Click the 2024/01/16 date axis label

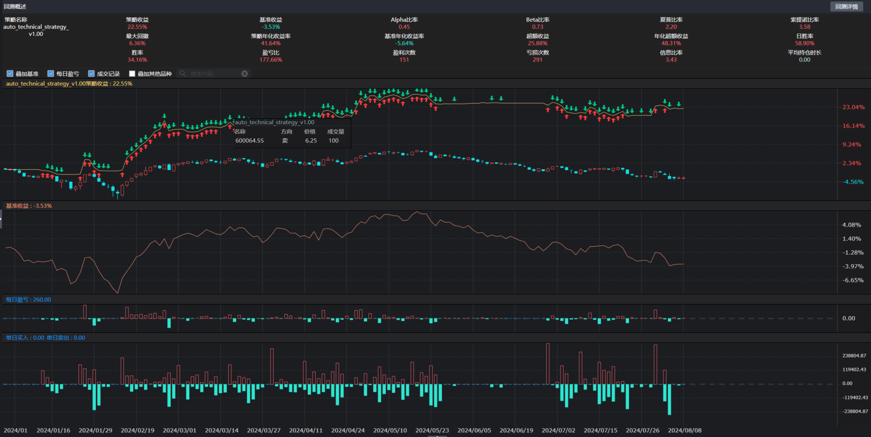click(53, 430)
